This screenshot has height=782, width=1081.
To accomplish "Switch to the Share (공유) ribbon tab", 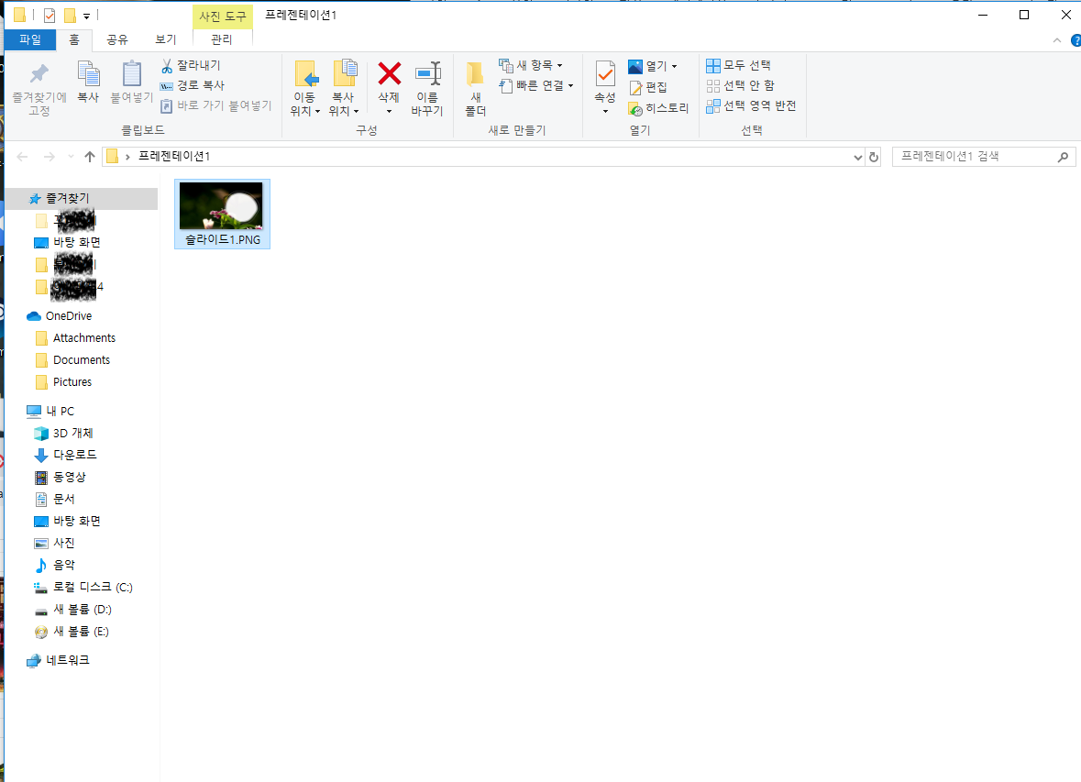I will (x=117, y=40).
